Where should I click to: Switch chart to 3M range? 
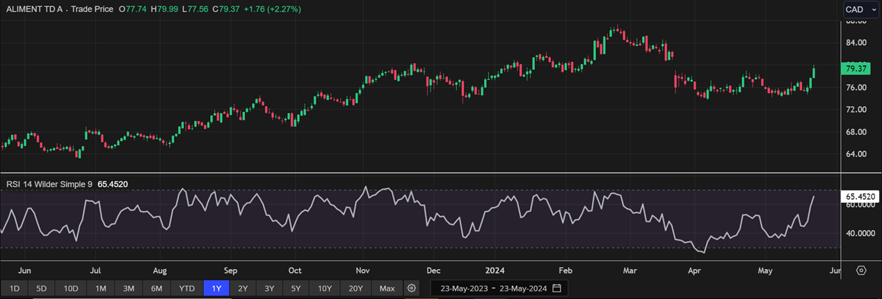point(129,288)
